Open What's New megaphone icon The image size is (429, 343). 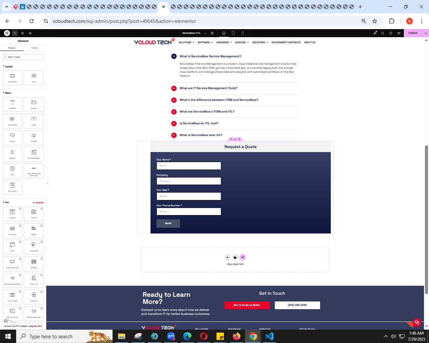tap(375, 33)
